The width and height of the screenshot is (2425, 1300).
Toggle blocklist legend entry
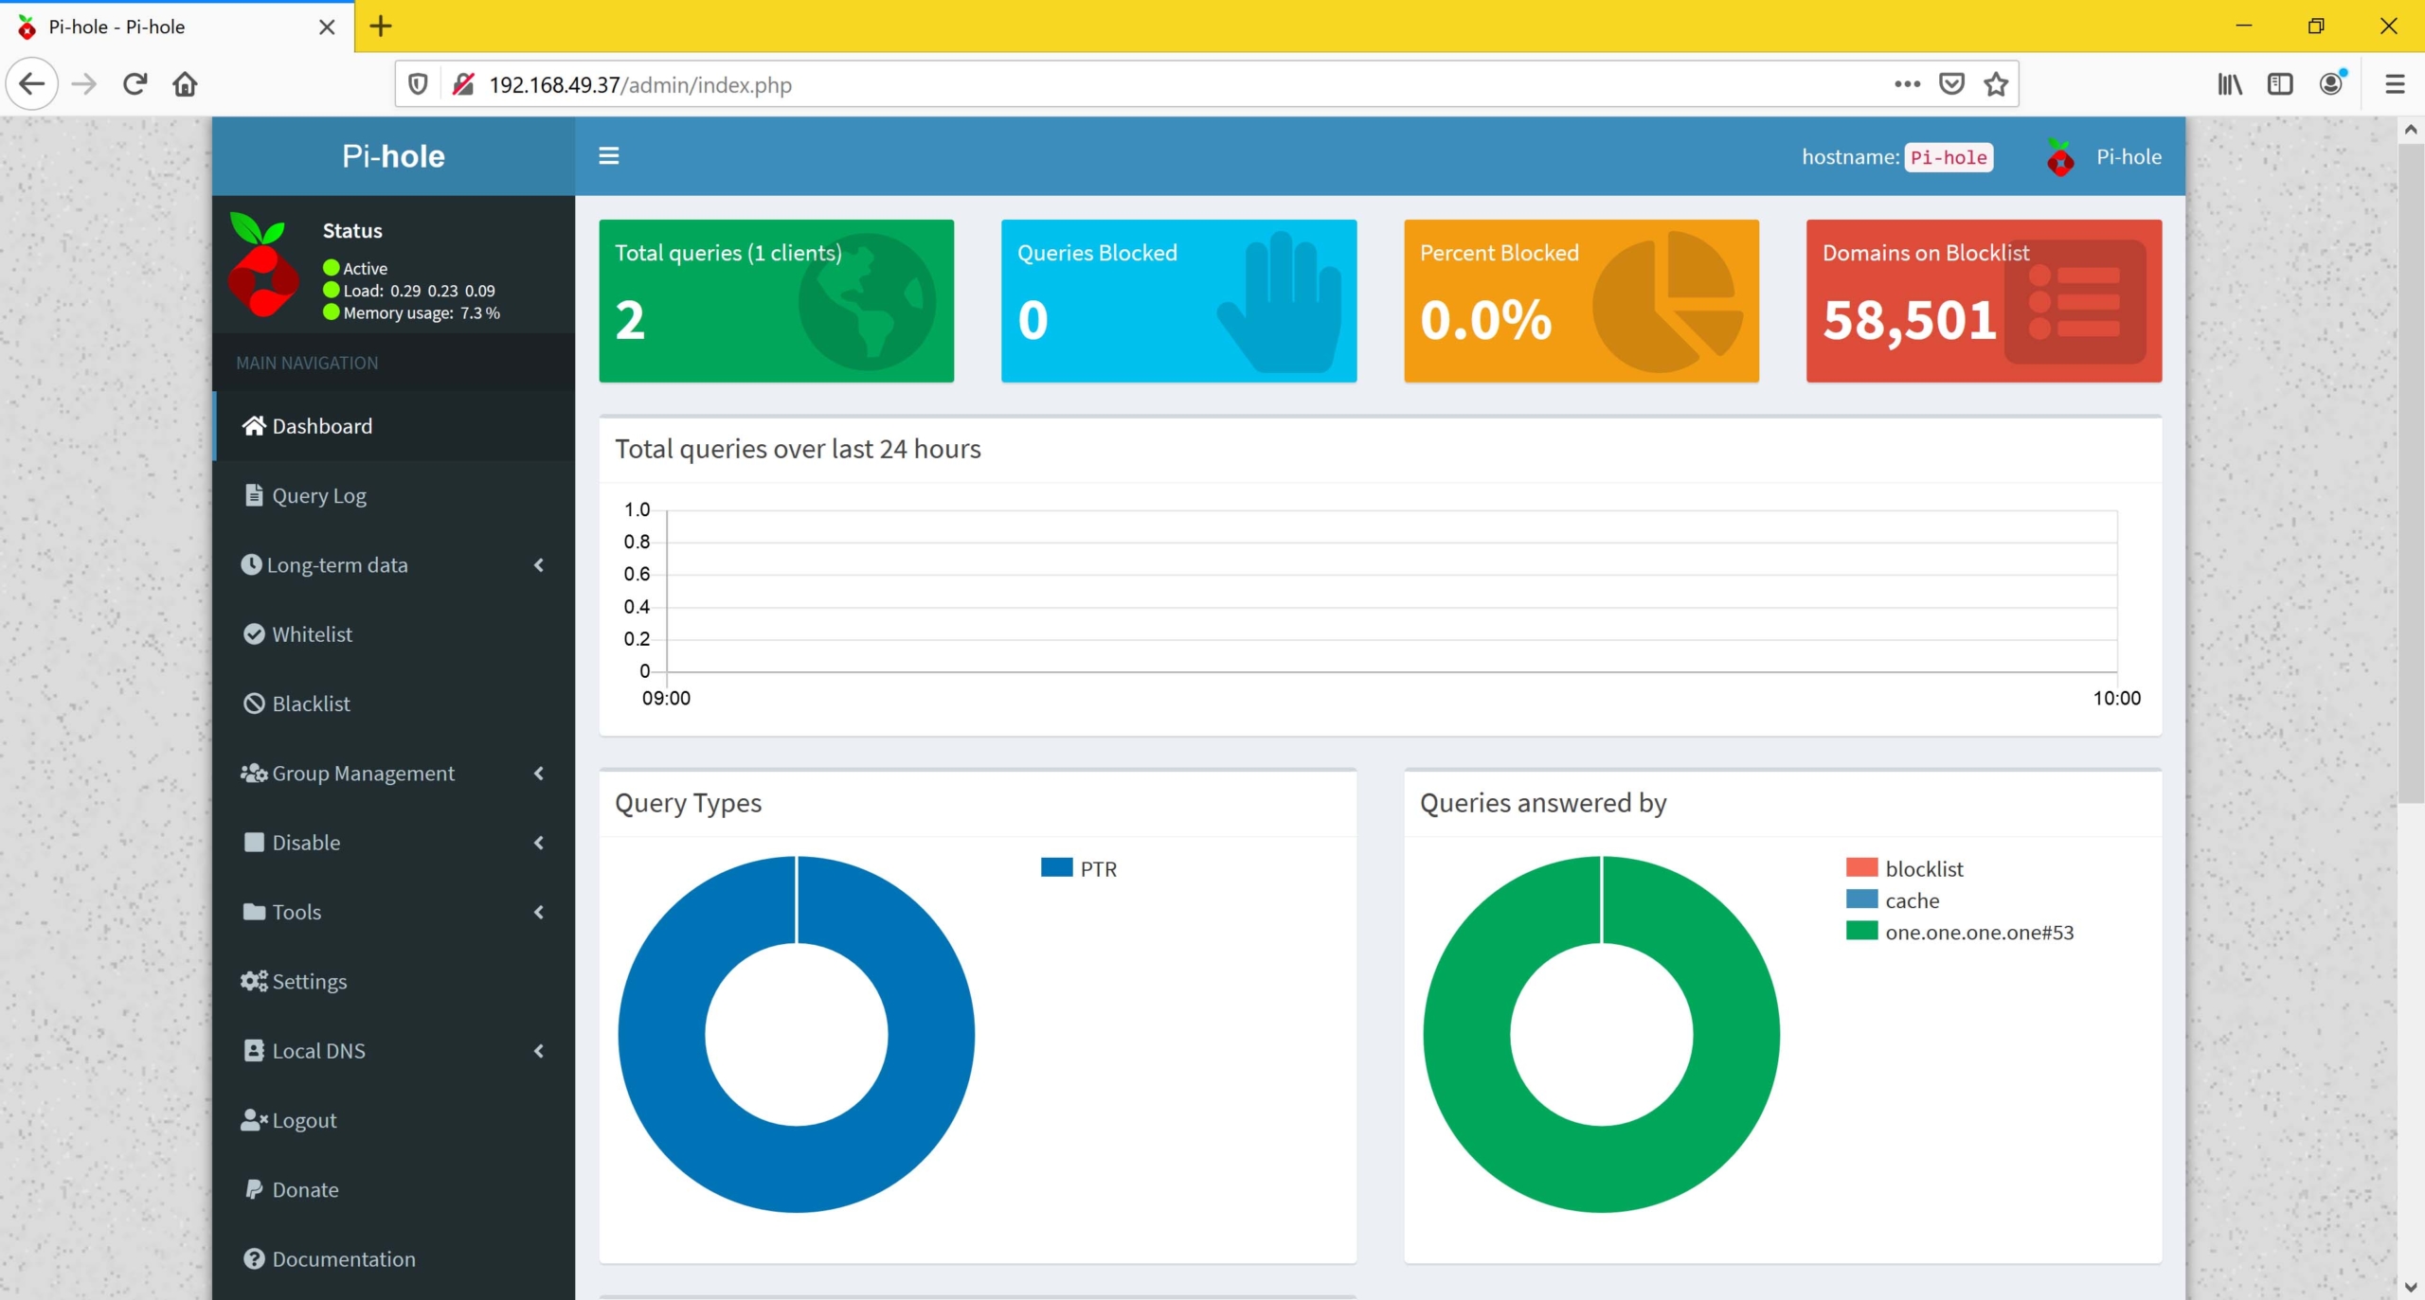click(1923, 868)
